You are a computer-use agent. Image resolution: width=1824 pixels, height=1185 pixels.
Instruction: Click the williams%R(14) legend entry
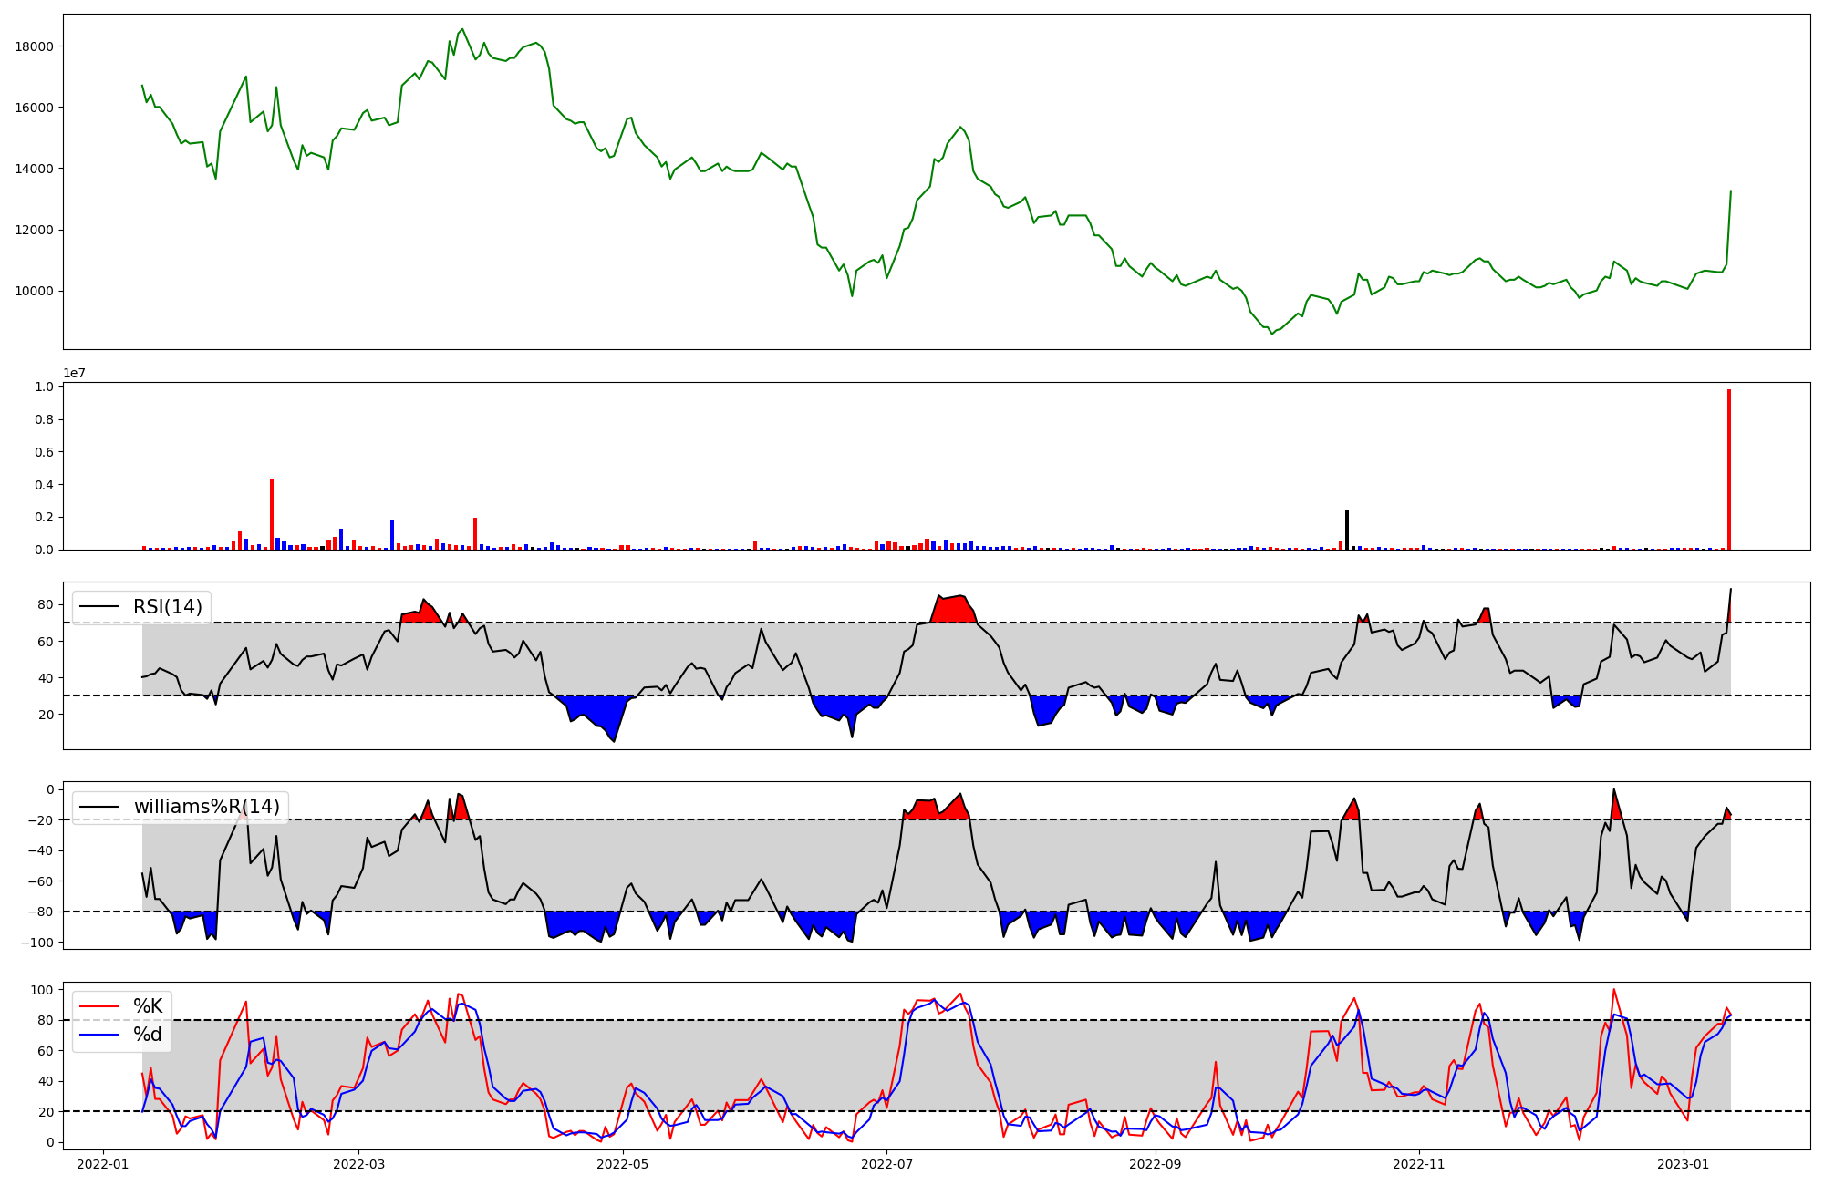(x=206, y=807)
